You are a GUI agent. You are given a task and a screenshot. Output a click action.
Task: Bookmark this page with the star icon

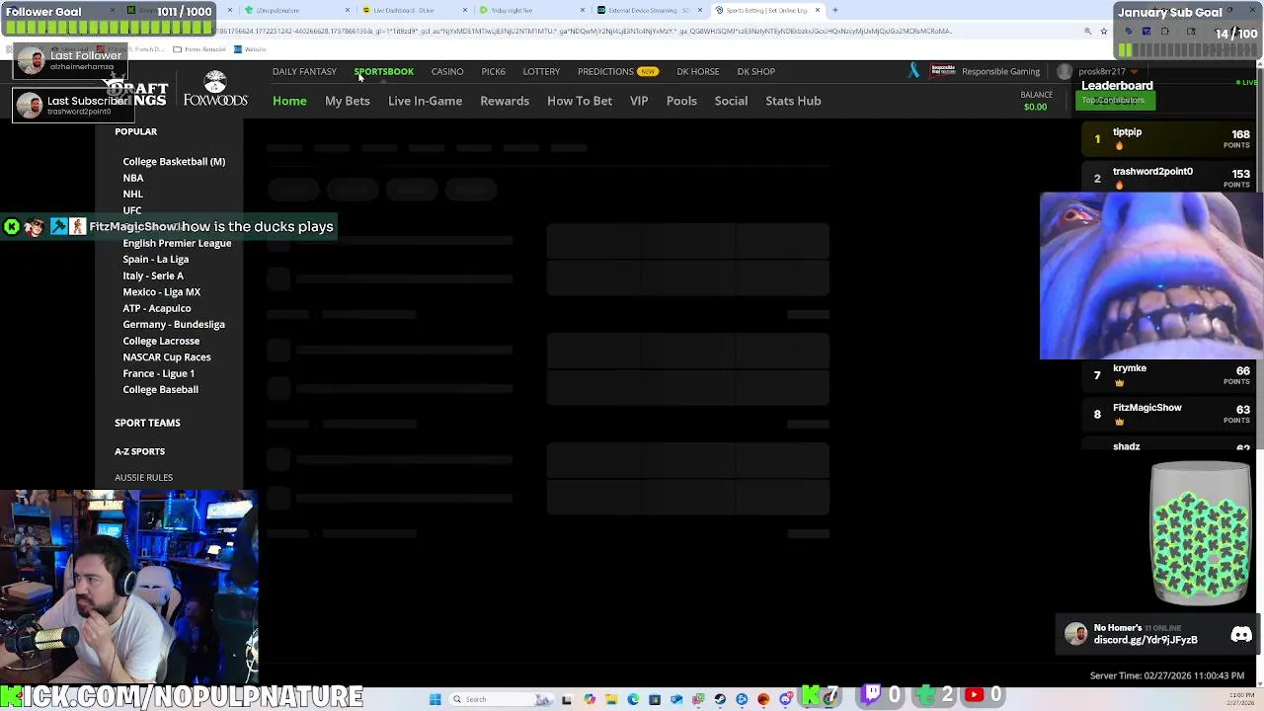tap(1104, 31)
